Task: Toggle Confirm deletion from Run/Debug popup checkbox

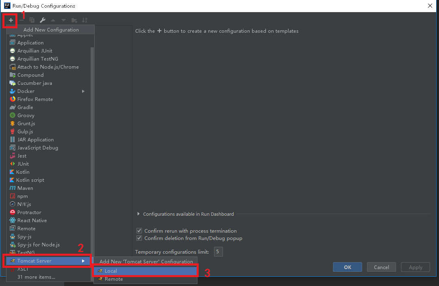Action: (x=139, y=238)
